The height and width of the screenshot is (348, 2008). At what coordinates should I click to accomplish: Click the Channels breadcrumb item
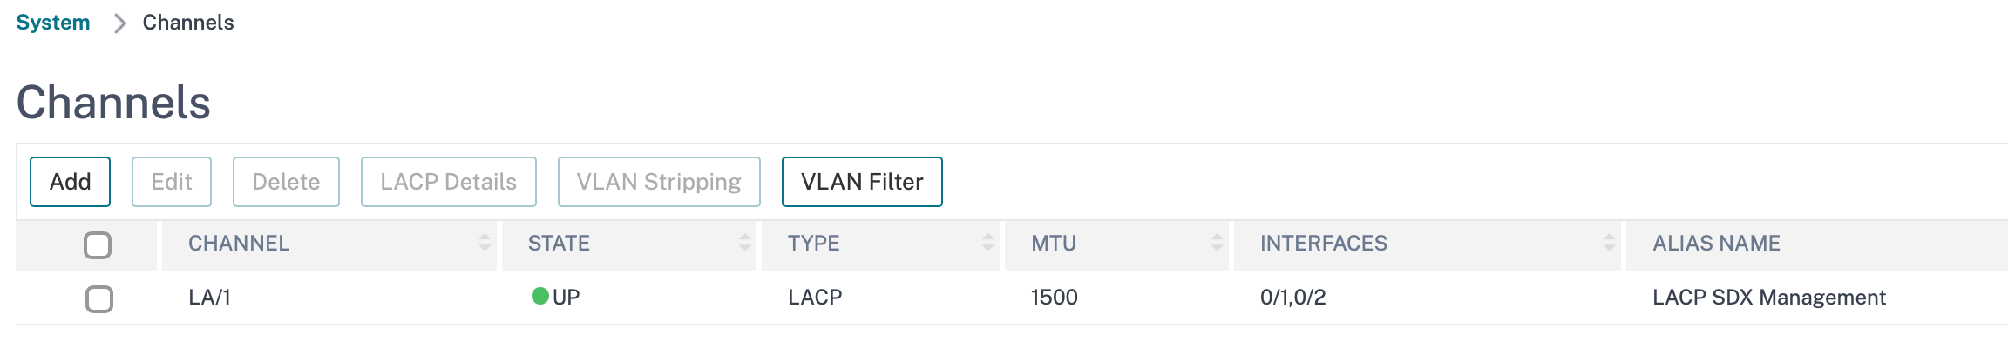[188, 23]
